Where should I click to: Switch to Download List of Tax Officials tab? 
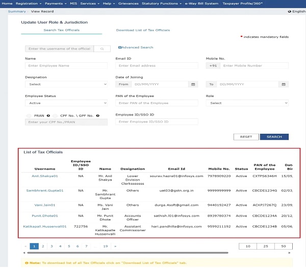[143, 30]
